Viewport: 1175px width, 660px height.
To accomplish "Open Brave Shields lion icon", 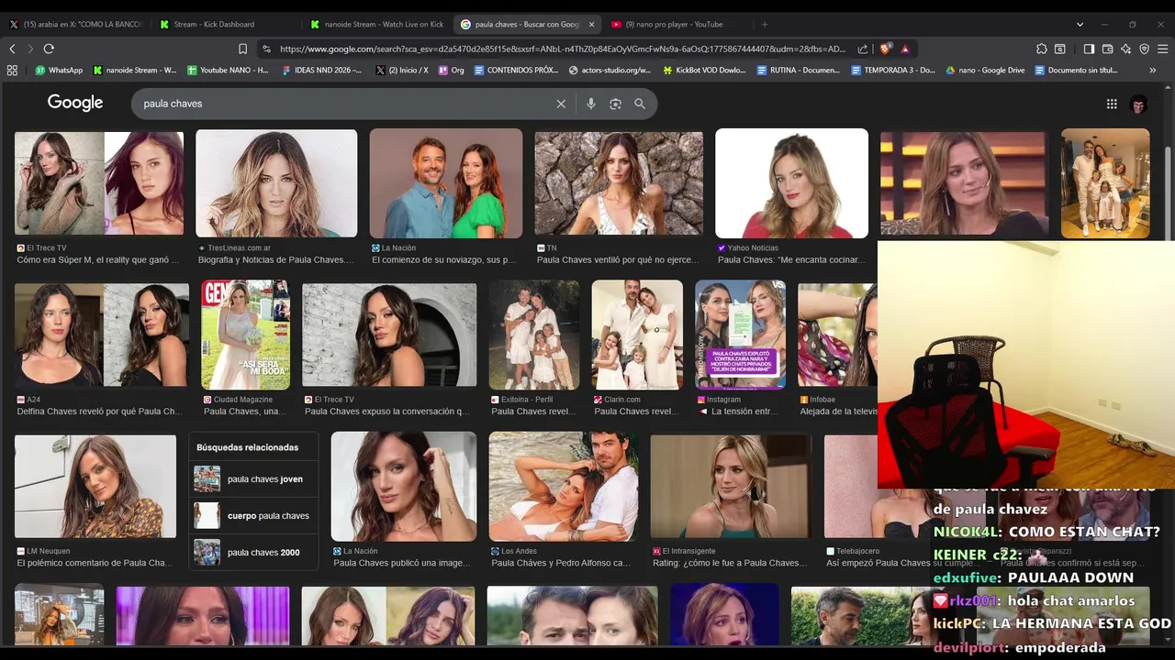I will pos(885,49).
